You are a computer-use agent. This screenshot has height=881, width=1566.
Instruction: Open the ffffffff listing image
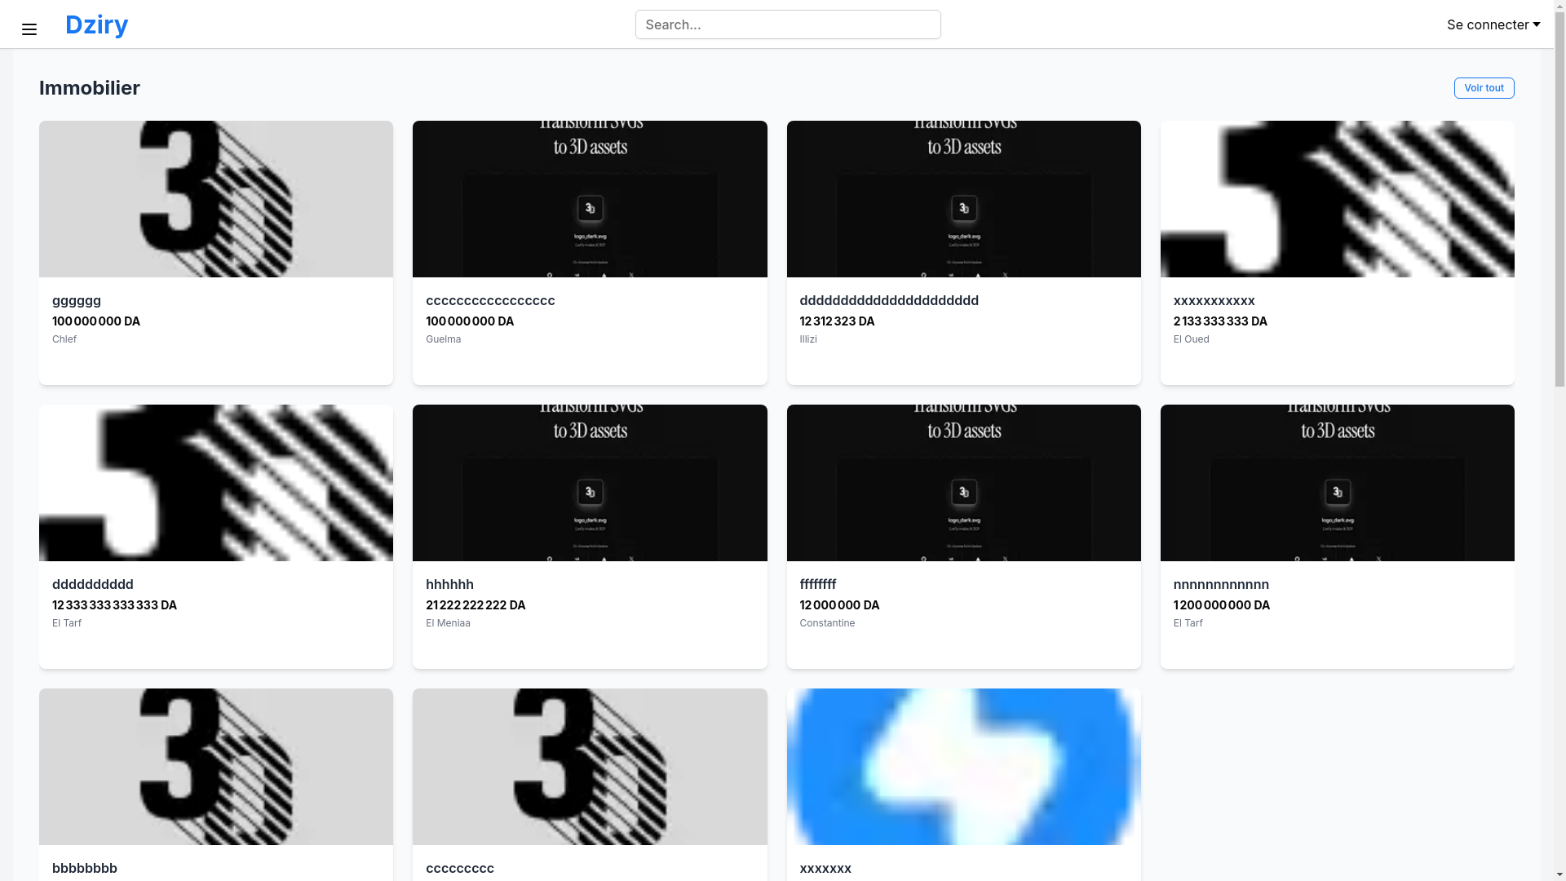[x=963, y=483]
